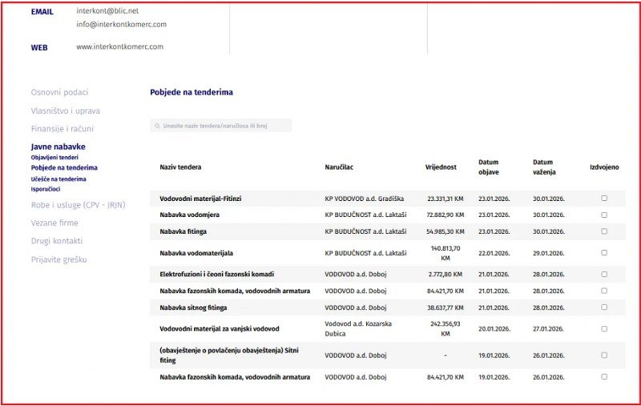This screenshot has height=406, width=641.
Task: Select checkbox for Elektrofuzioni i čeoni fazonski komadi
Action: coord(604,274)
